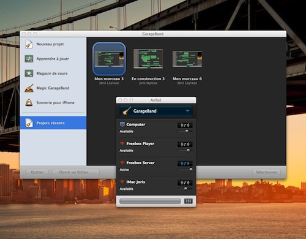
Task: Select the Mon morceau 6 project thumbnail
Action: 187,59
